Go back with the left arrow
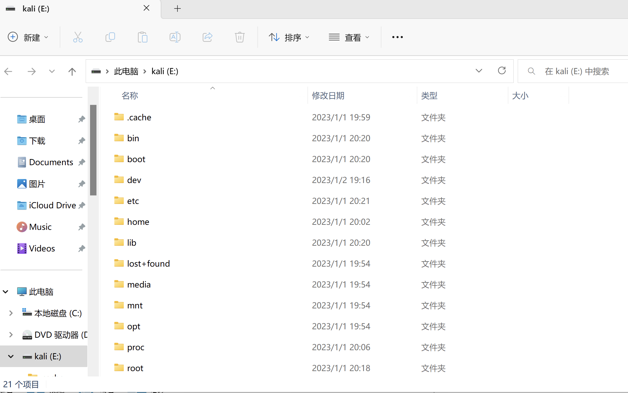628x393 pixels. 8,71
